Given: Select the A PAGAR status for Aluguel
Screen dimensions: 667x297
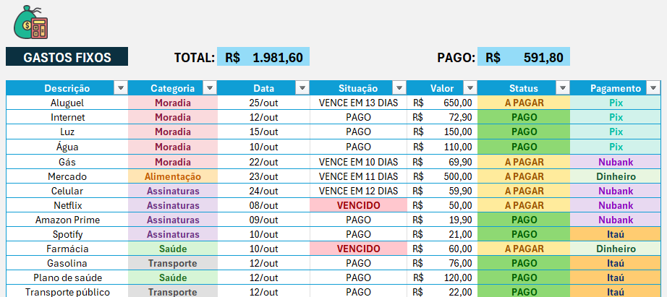Looking at the screenshot, I should pyautogui.click(x=524, y=103).
